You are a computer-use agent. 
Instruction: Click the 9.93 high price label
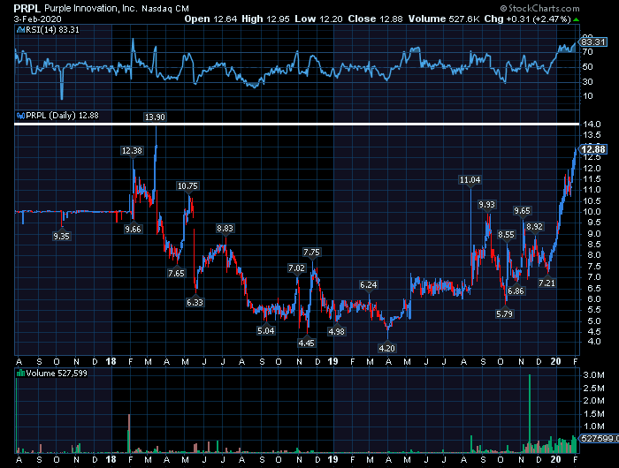pyautogui.click(x=486, y=205)
